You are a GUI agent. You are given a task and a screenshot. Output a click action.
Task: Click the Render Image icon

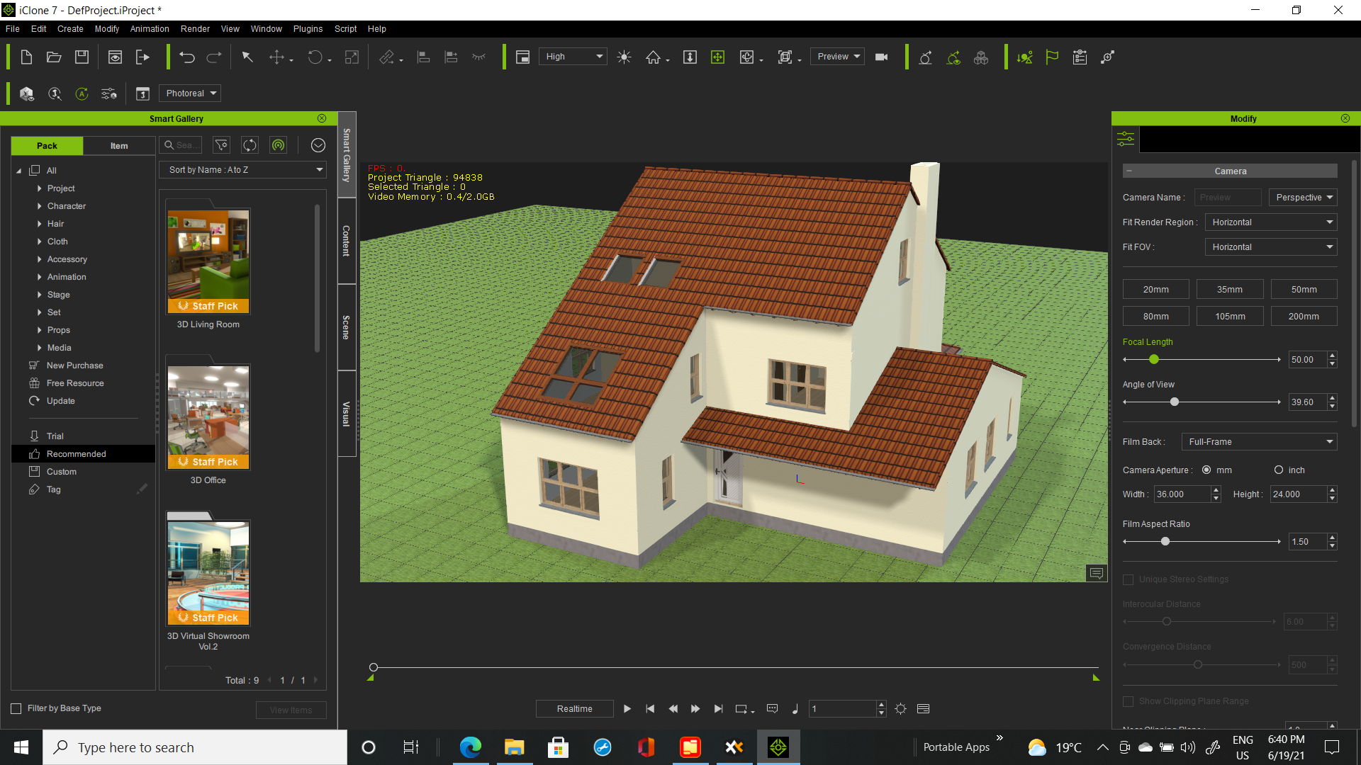point(115,57)
